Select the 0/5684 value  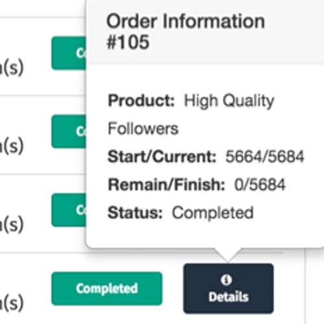[x=260, y=185]
